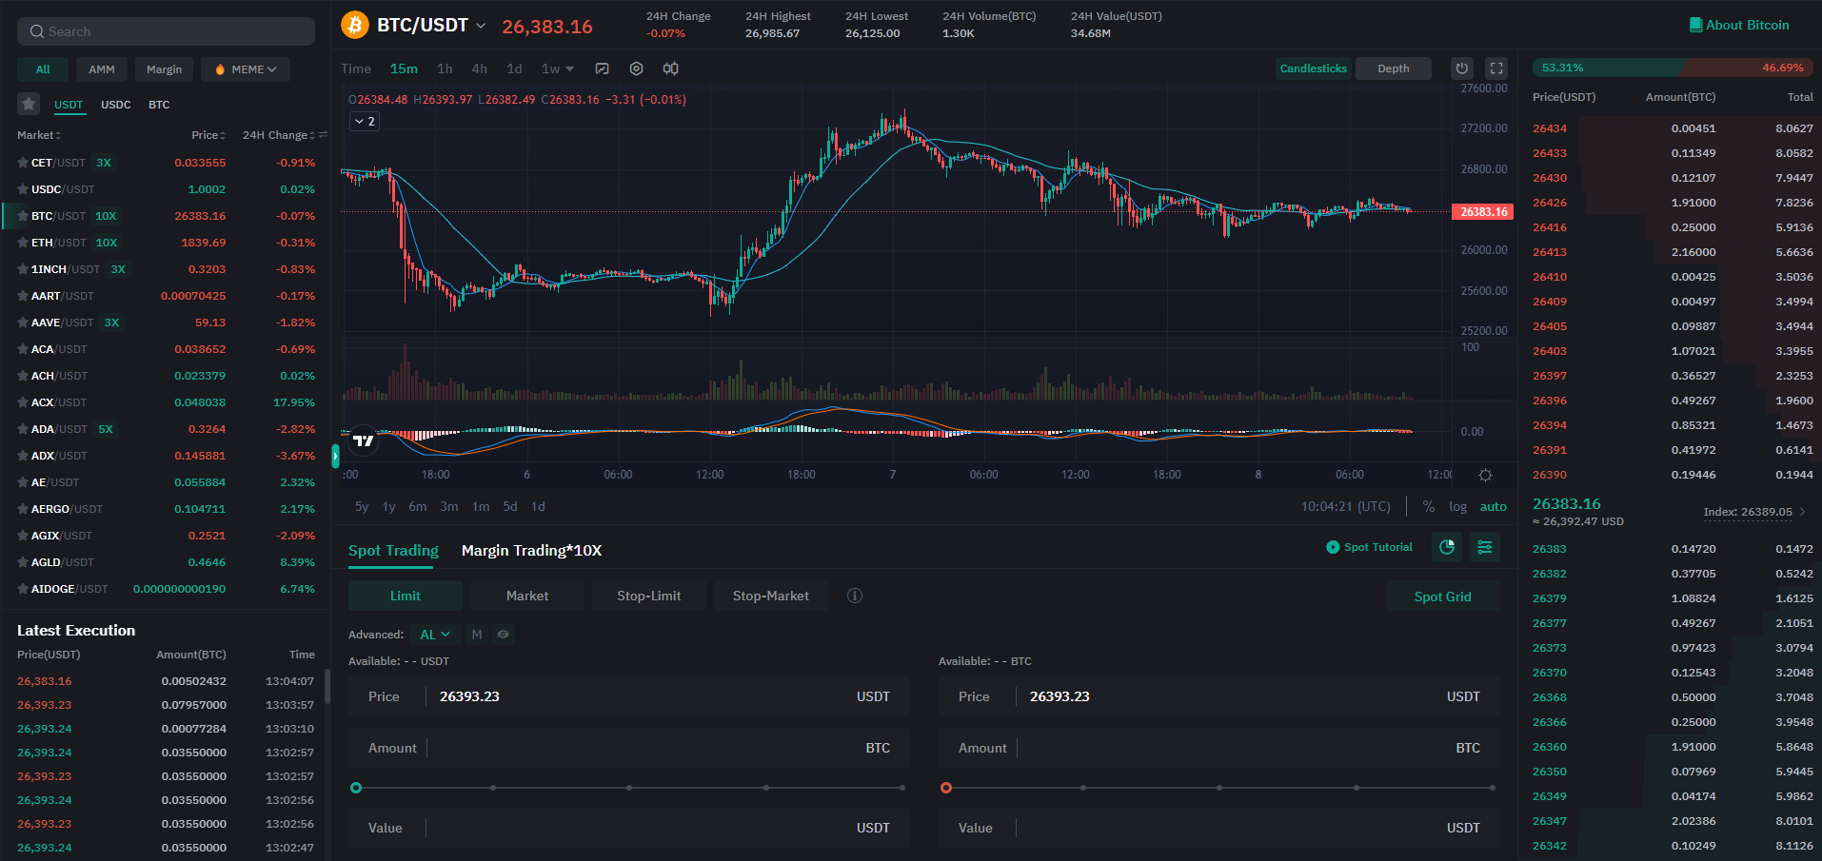Switch to Depth chart view
The height and width of the screenshot is (861, 1822).
pos(1394,68)
